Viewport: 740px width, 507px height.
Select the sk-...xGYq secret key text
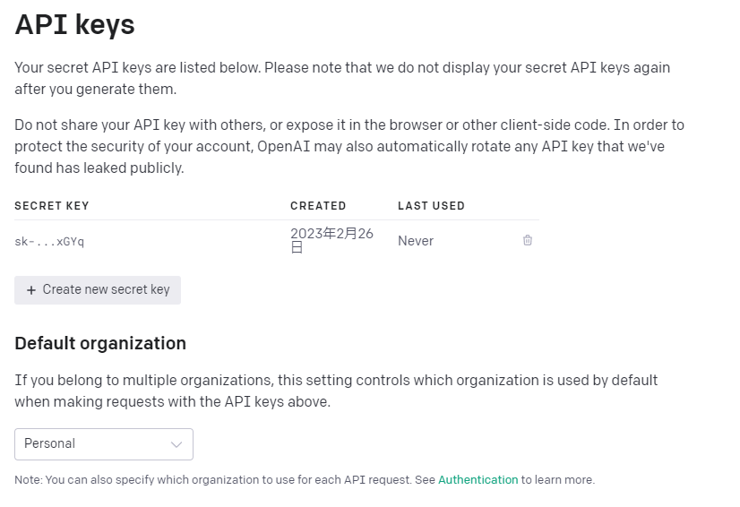pos(49,241)
